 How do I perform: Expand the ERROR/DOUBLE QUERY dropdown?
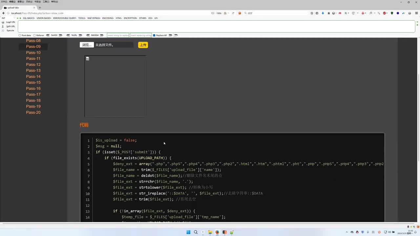65,18
